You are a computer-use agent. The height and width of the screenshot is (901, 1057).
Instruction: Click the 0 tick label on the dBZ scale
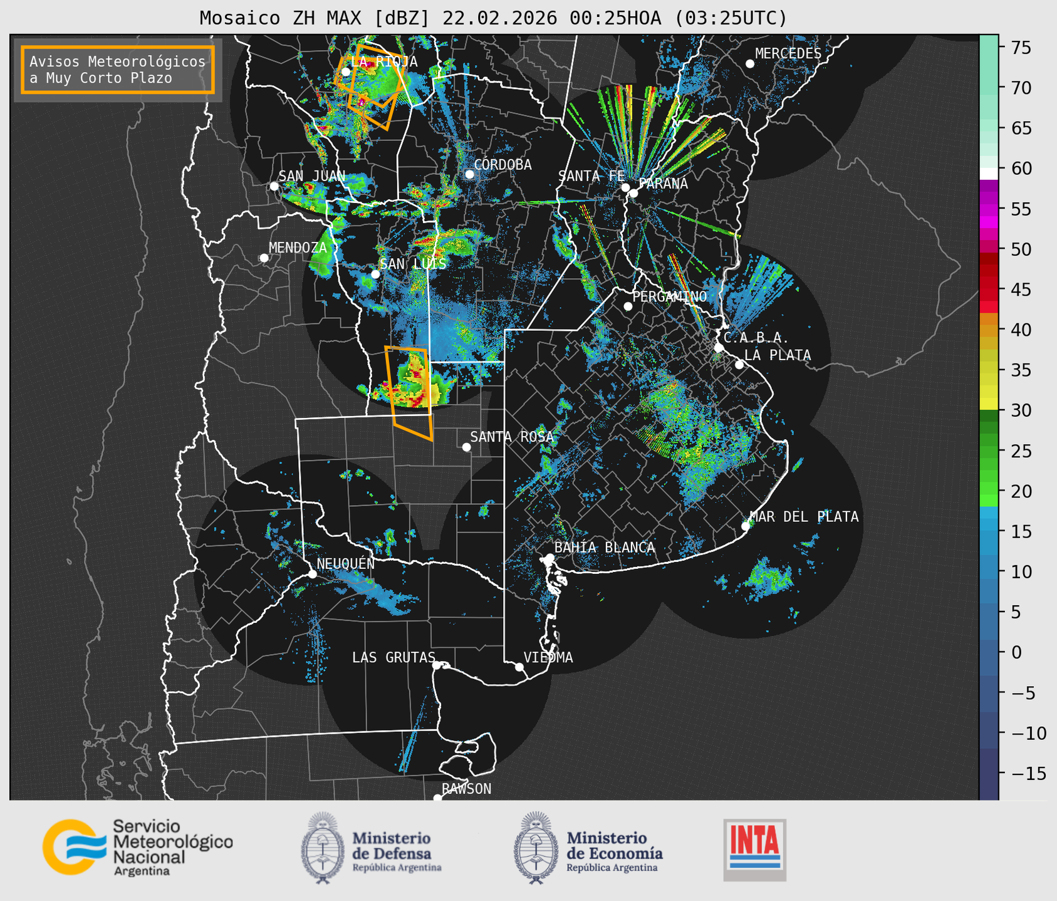pos(1016,652)
